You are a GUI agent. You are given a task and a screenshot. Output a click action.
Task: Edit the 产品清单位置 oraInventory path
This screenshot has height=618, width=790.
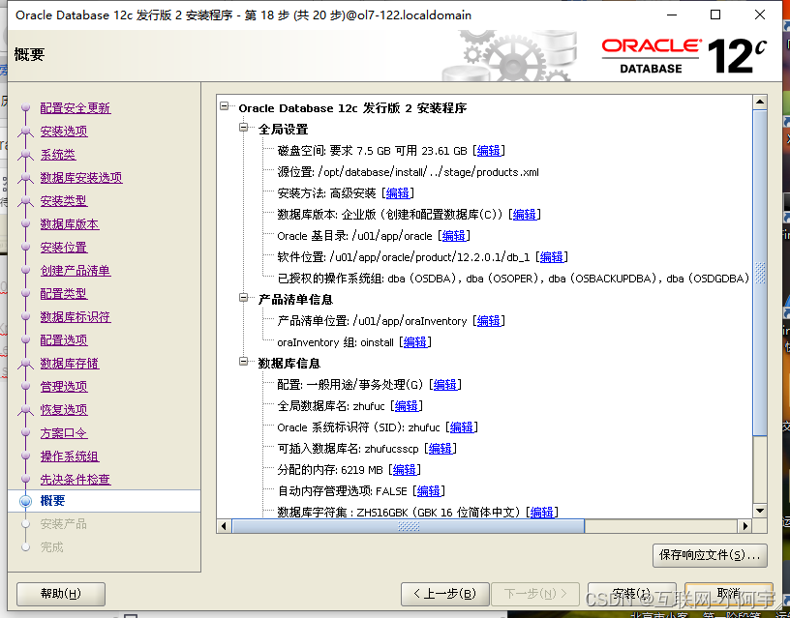[489, 320]
